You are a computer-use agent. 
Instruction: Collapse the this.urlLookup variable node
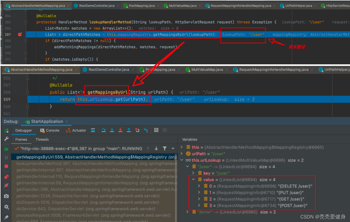coord(182,160)
